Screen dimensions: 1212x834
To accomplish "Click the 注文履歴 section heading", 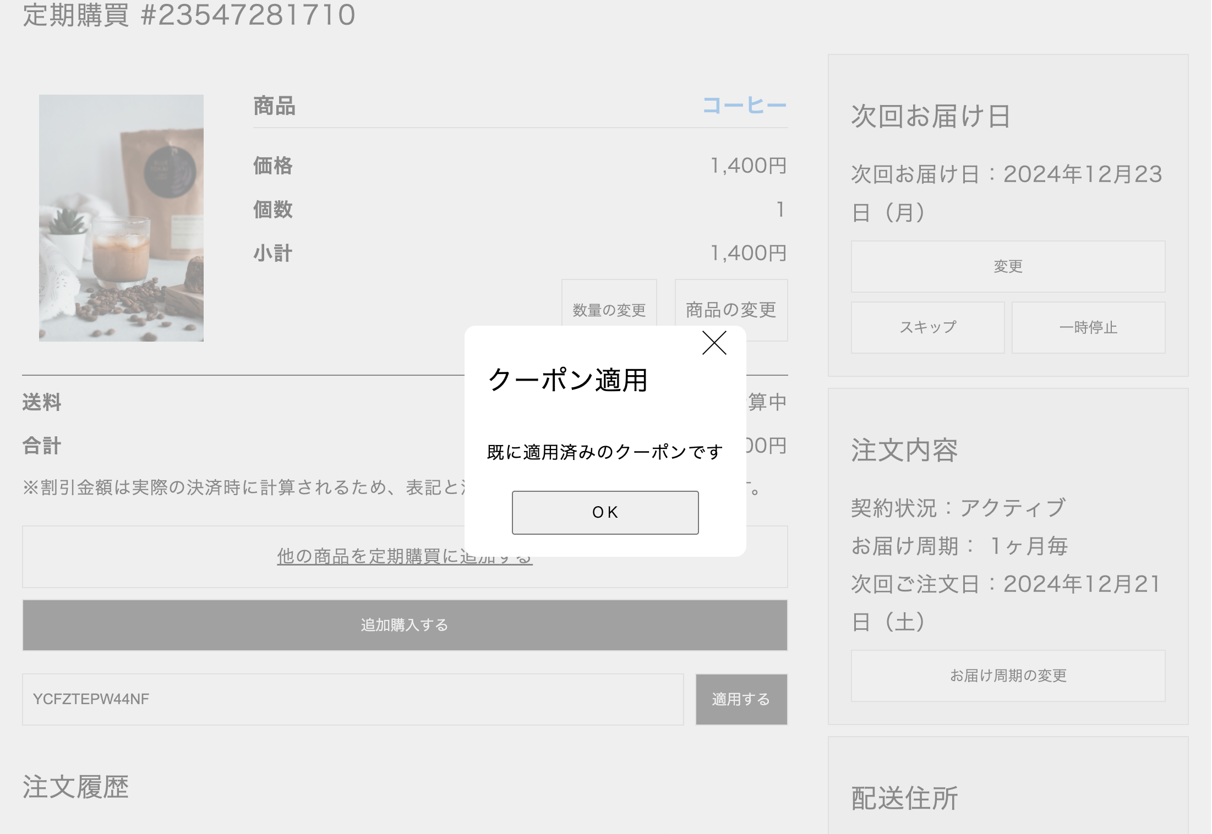I will 75,787.
